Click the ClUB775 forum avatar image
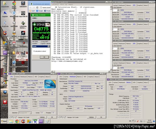This screenshot has height=129, width=156. [41, 31]
